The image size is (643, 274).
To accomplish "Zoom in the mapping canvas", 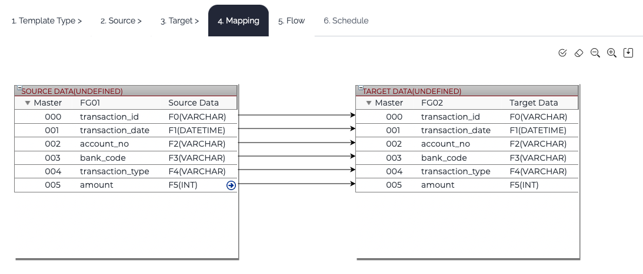I will point(612,53).
